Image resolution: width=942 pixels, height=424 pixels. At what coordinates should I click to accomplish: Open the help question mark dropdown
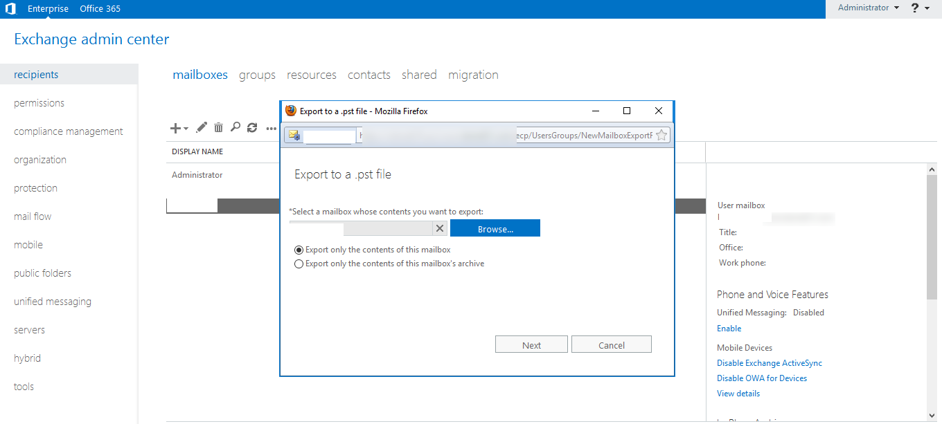tap(920, 8)
